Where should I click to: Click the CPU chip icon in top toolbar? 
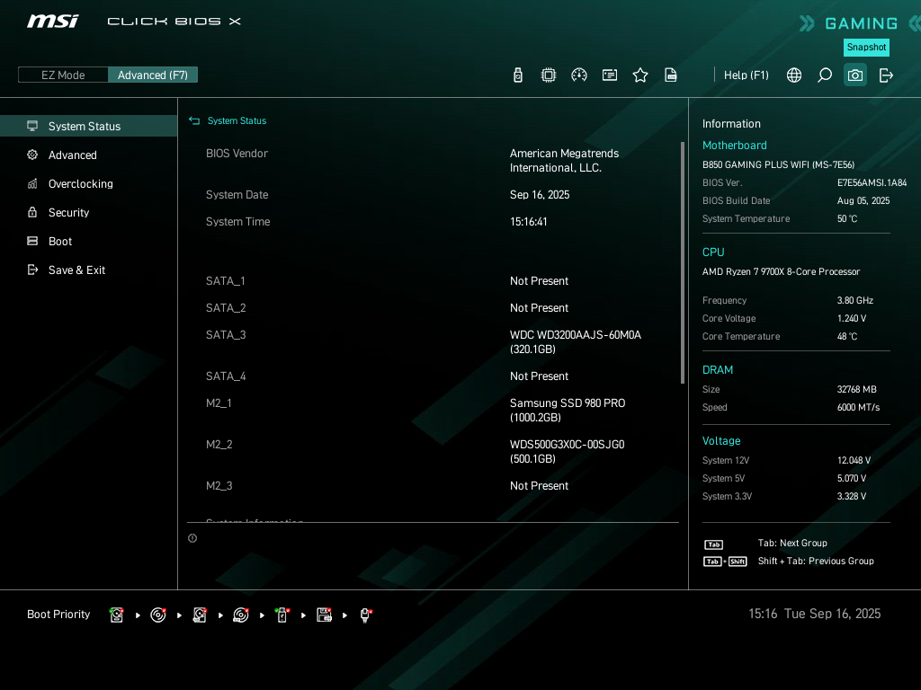pyautogui.click(x=549, y=75)
